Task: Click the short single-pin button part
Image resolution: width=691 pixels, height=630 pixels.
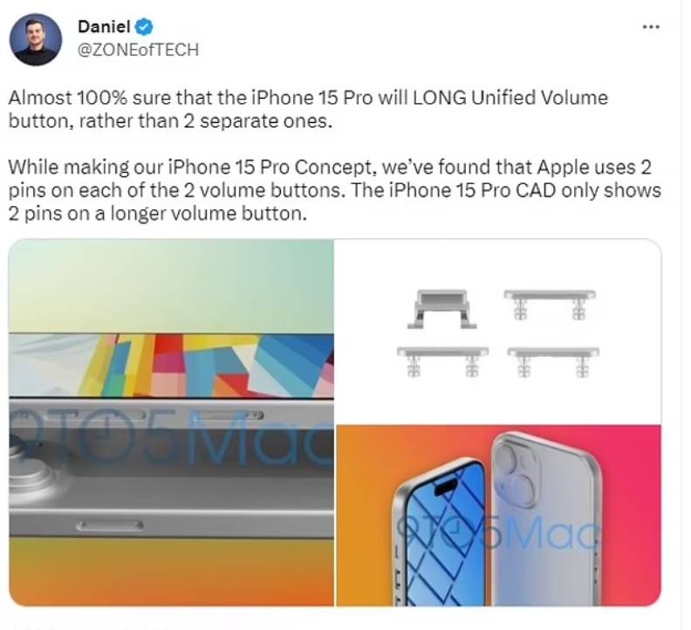Action: pyautogui.click(x=442, y=309)
